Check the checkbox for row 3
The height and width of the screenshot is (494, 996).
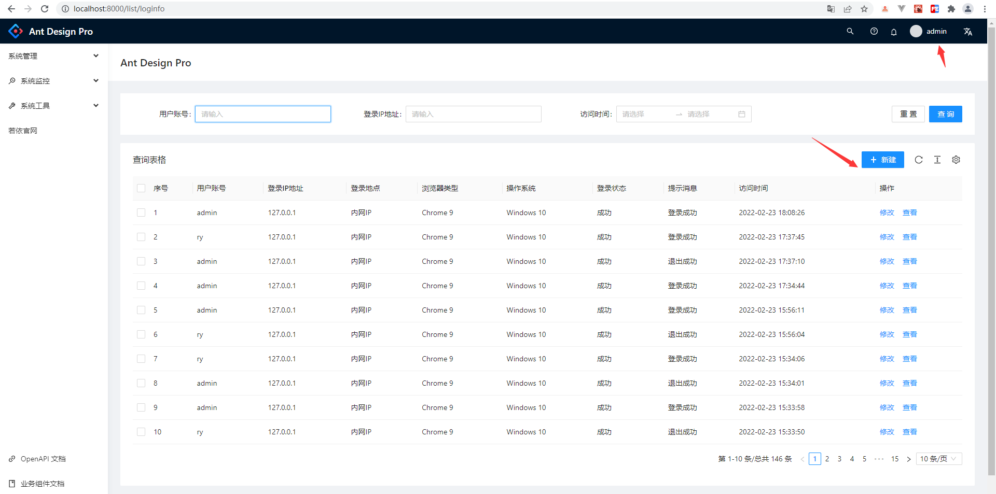coord(141,261)
